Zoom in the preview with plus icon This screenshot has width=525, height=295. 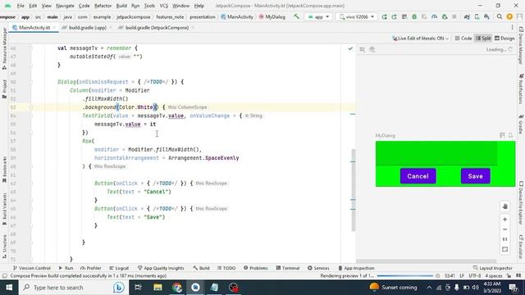[505, 220]
